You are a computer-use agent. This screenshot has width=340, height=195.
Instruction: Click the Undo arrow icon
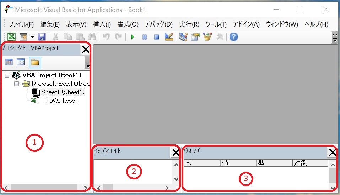(x=106, y=37)
